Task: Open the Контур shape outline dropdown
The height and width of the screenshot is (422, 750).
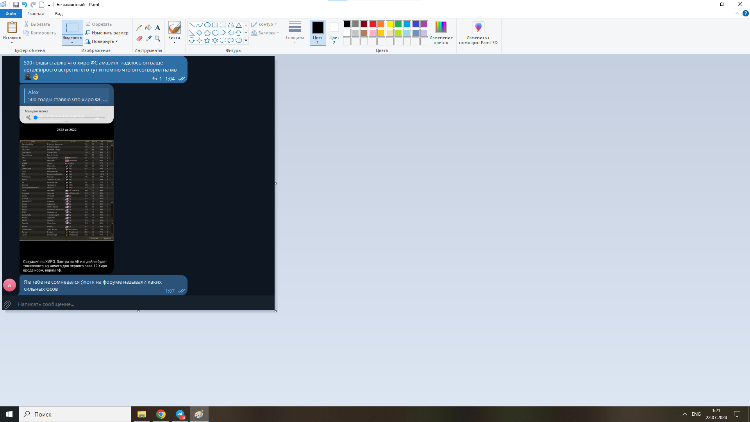Action: [264, 24]
